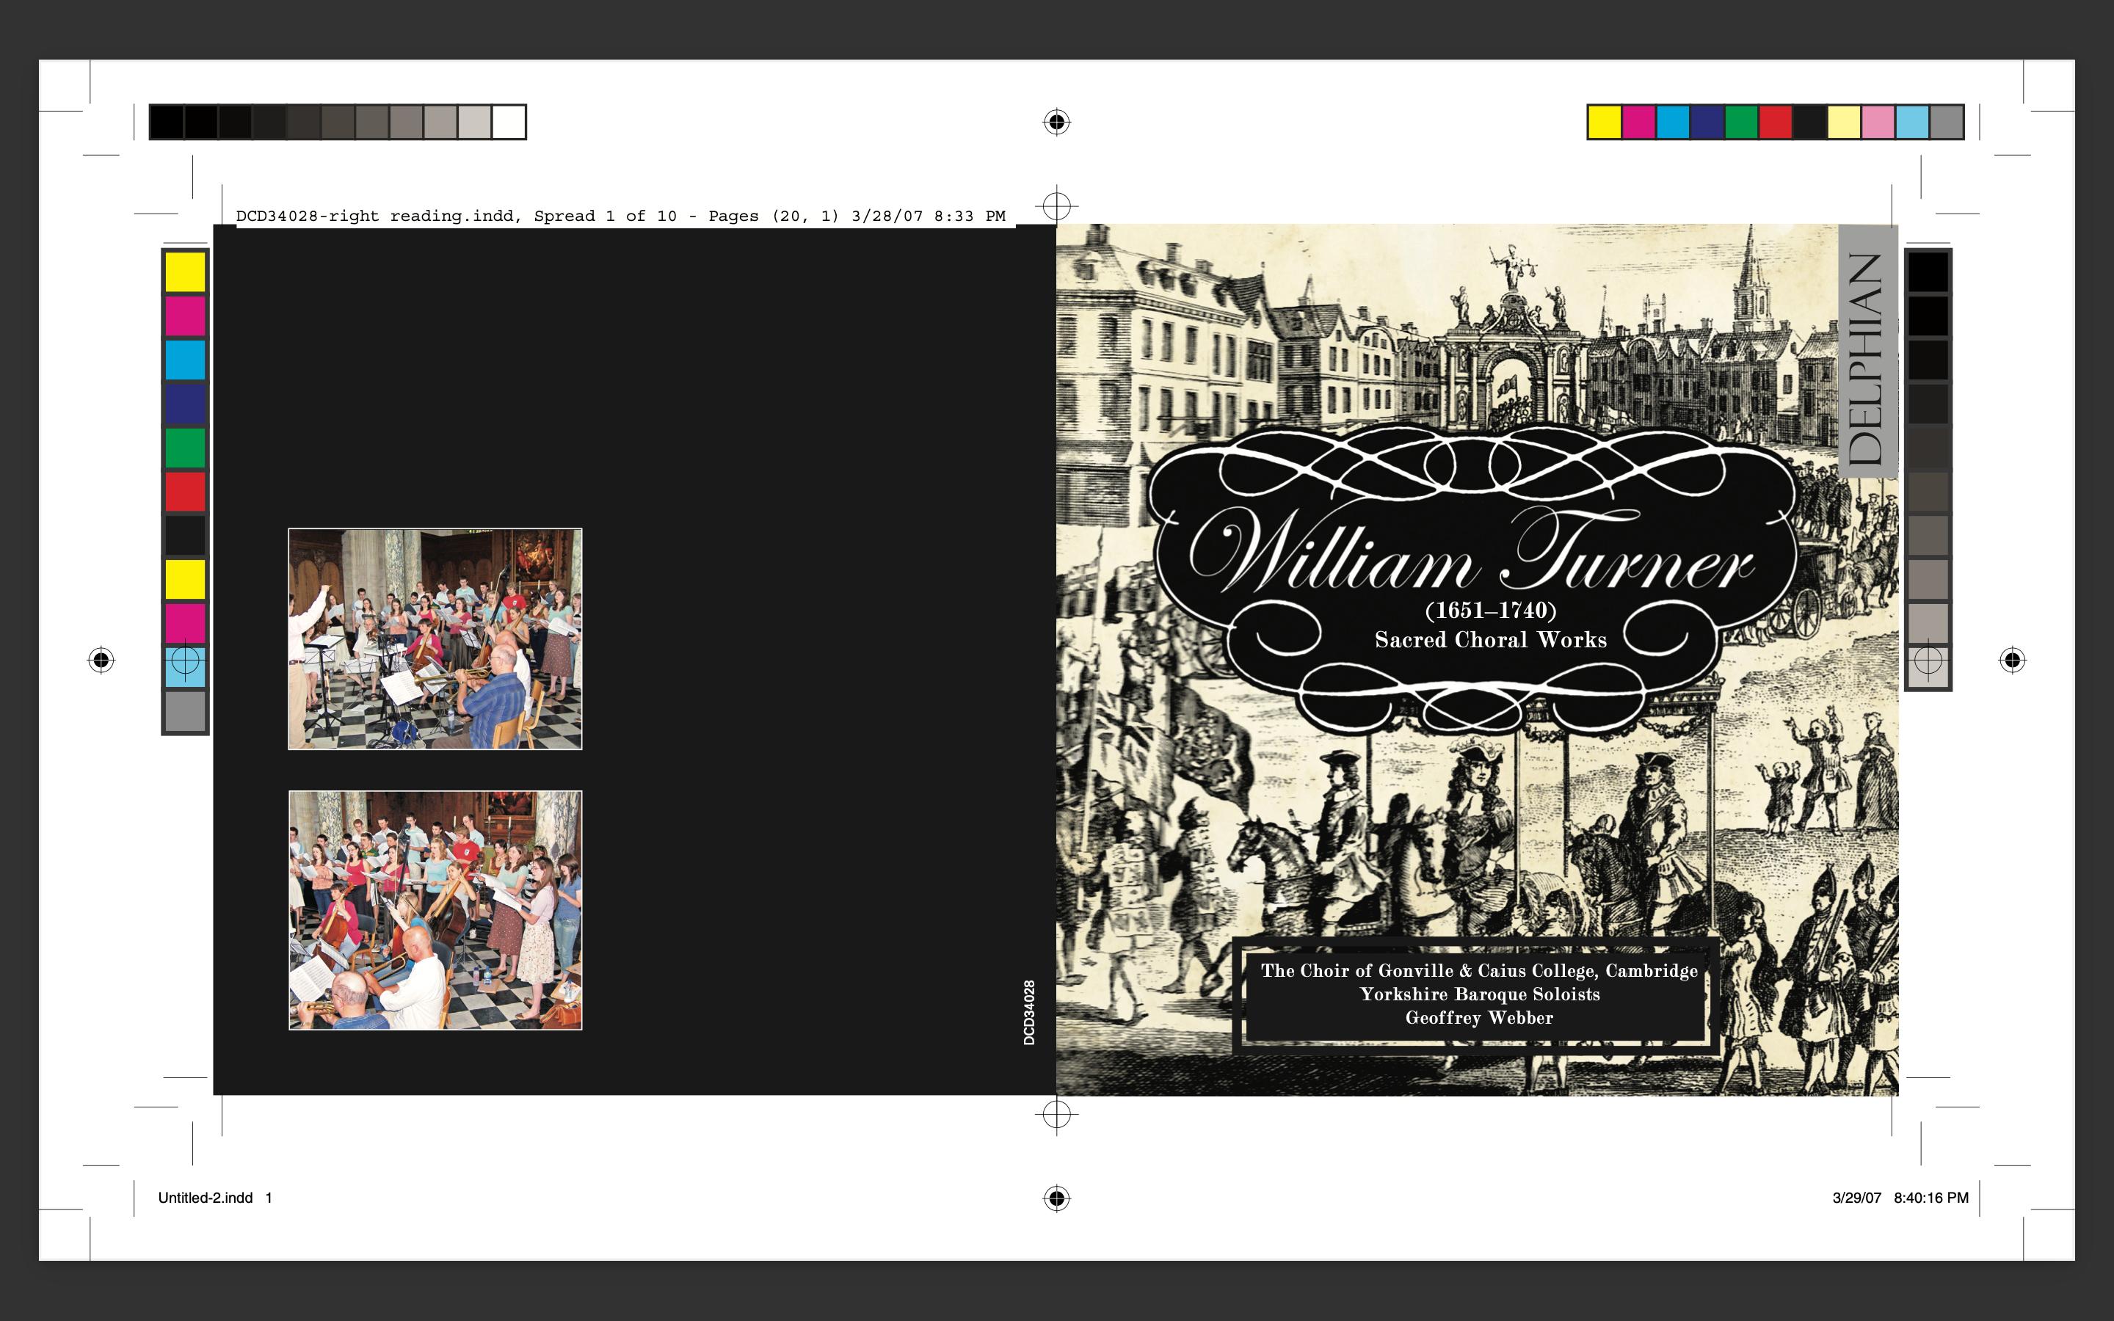Click hollow crosshair mark above the cover spine
The width and height of the screenshot is (2114, 1321).
pyautogui.click(x=1056, y=206)
